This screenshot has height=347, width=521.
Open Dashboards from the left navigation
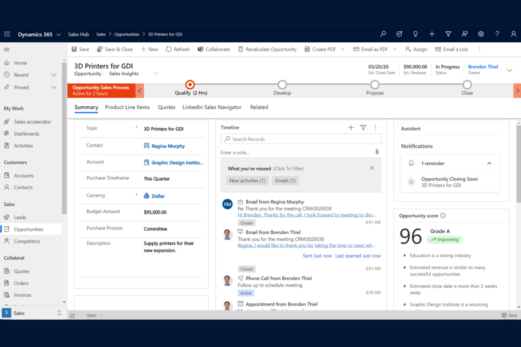click(26, 134)
